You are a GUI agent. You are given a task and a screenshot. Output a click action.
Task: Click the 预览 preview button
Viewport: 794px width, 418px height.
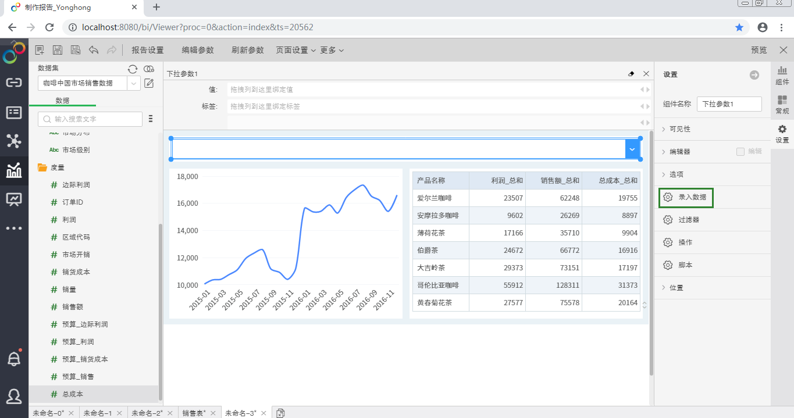pyautogui.click(x=759, y=51)
